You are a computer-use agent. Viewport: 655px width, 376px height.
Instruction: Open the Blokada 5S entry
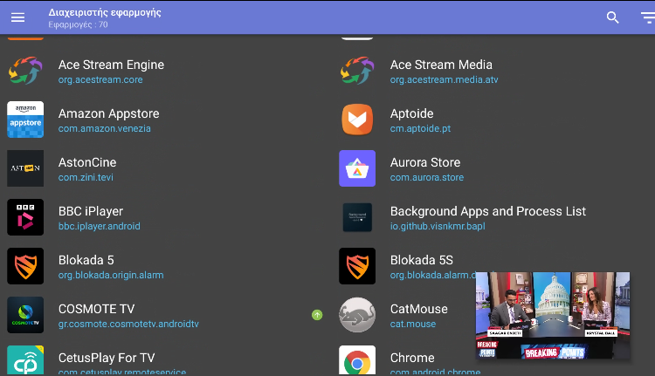tap(422, 260)
